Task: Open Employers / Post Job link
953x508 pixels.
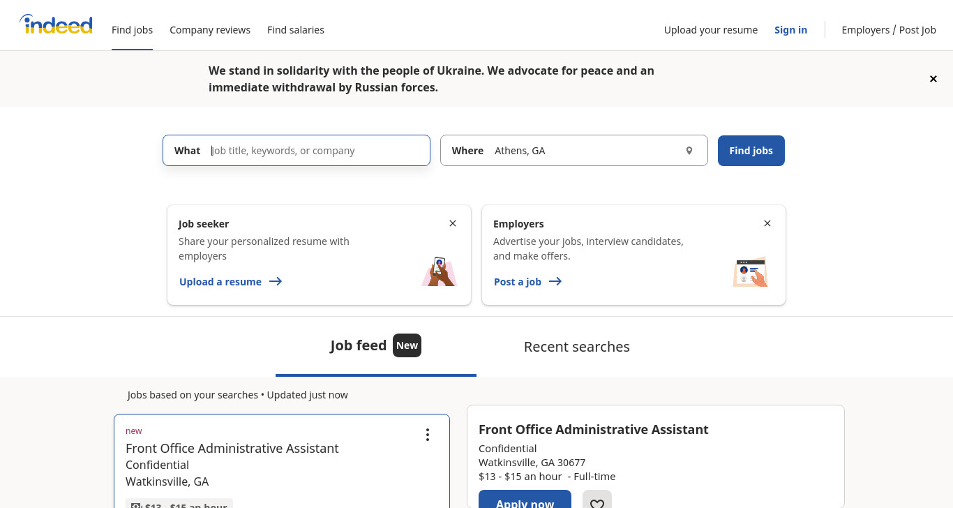Action: [889, 30]
